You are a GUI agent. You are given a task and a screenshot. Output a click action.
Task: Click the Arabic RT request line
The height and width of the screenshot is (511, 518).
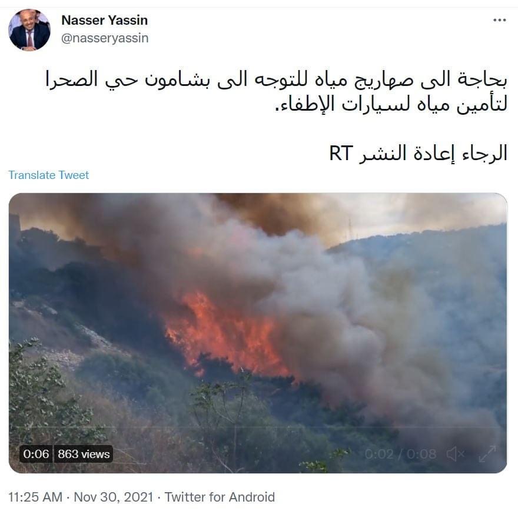point(419,153)
